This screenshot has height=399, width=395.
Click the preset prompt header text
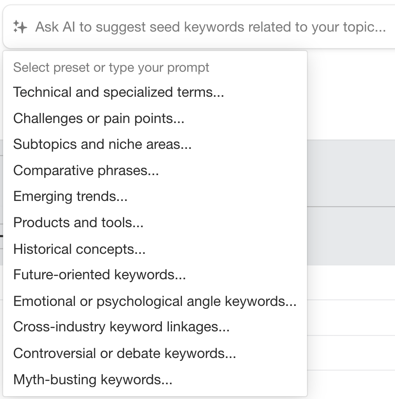[x=111, y=67]
